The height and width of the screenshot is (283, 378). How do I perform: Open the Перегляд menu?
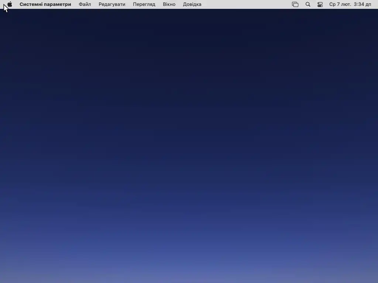point(144,4)
